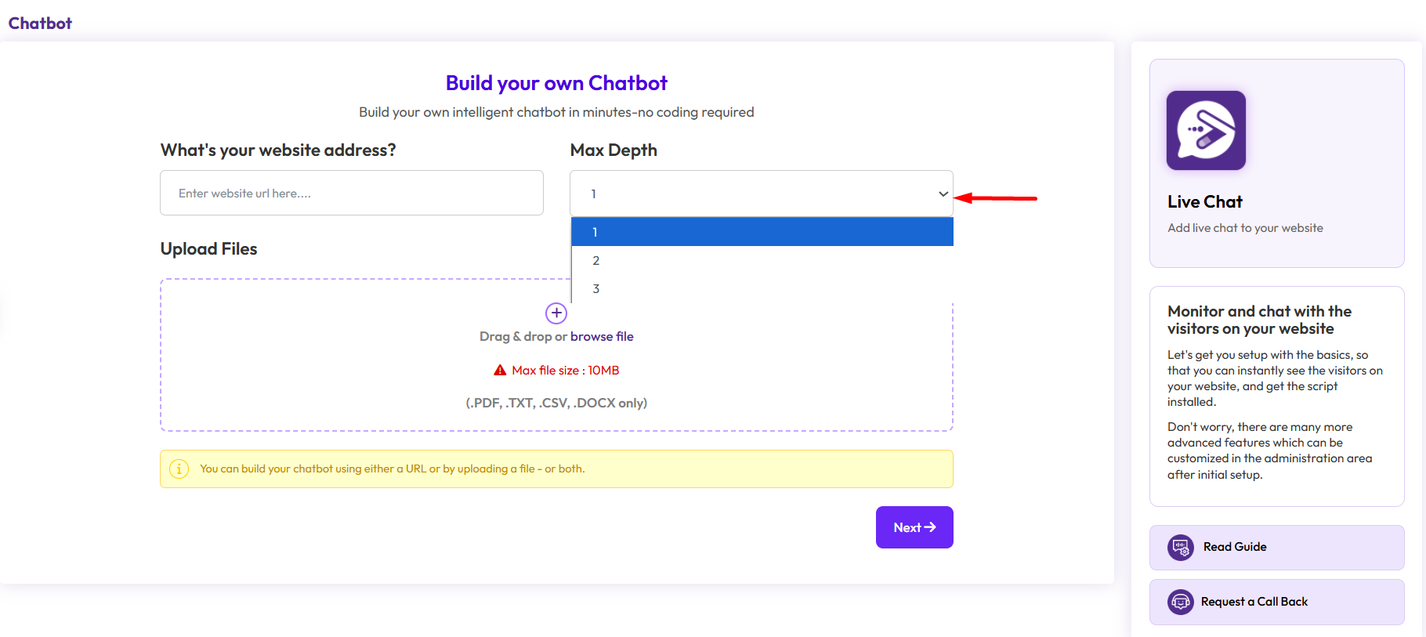Click the yellow info circle icon
This screenshot has width=1426, height=637.
(x=179, y=469)
